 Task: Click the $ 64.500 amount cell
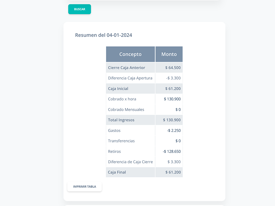point(173,68)
